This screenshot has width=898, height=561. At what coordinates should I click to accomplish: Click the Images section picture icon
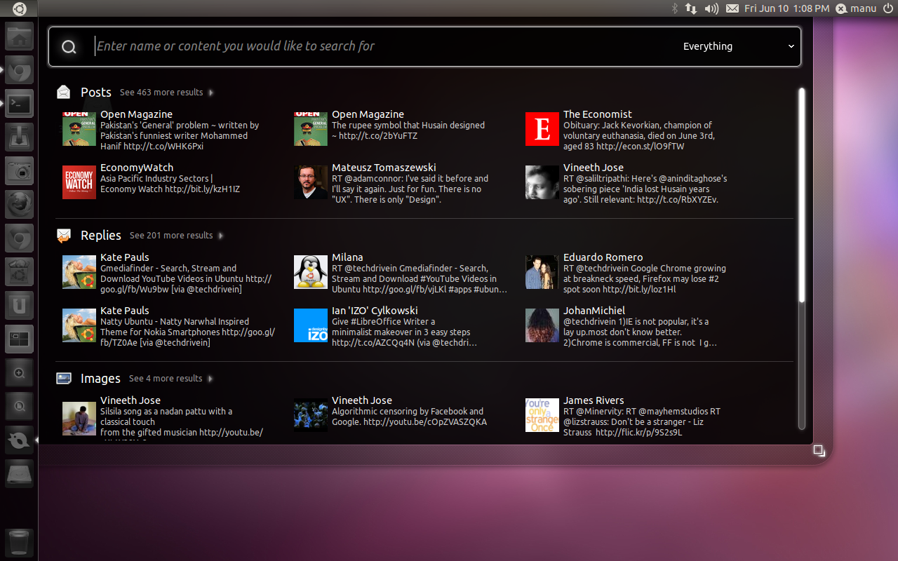point(64,378)
